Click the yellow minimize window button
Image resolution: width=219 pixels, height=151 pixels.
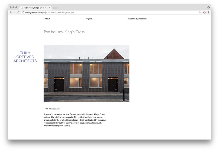click(x=13, y=7)
